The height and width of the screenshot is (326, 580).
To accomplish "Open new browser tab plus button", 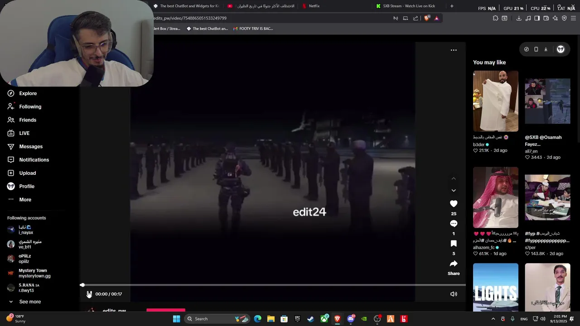I will [452, 6].
